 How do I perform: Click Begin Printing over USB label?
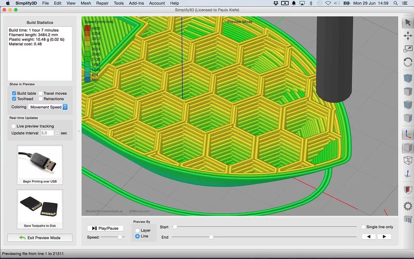tap(40, 181)
